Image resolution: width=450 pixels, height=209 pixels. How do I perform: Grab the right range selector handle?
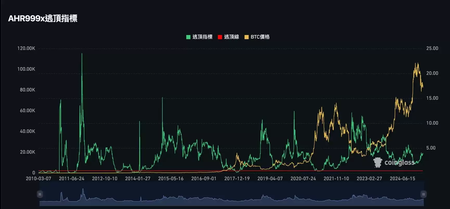click(423, 194)
